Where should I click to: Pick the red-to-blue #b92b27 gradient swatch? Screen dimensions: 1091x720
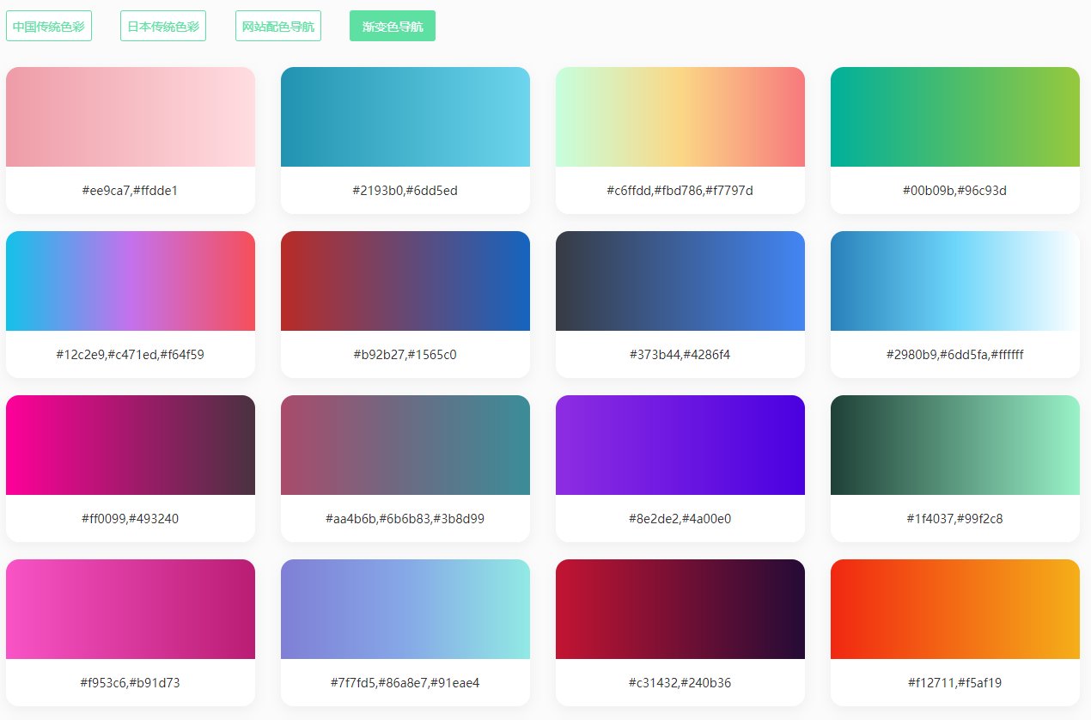click(405, 281)
